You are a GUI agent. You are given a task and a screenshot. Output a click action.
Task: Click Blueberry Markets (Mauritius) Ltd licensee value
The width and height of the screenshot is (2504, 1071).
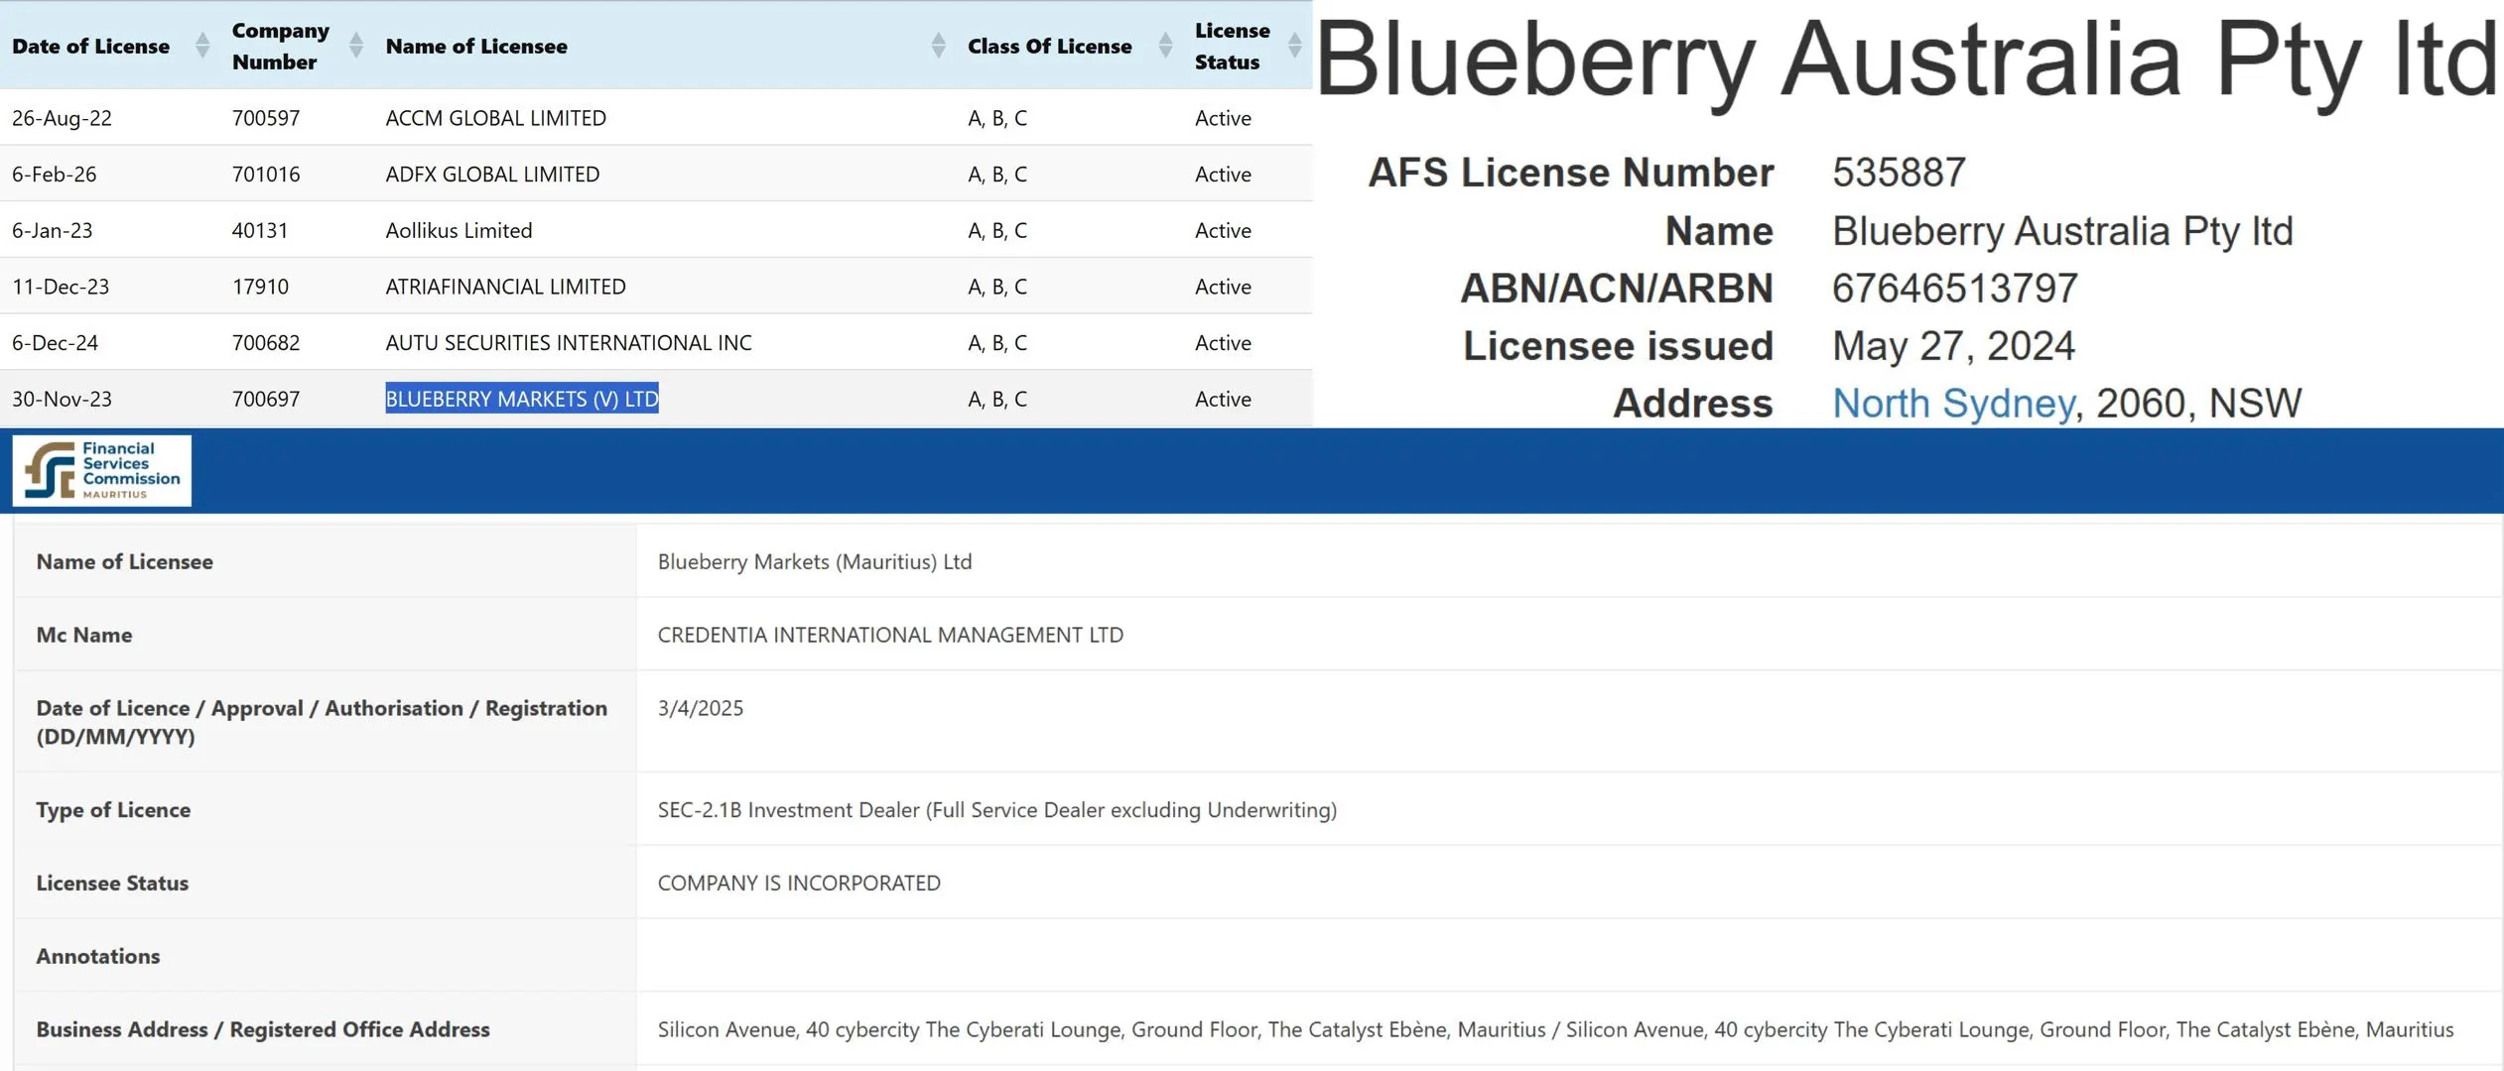click(815, 561)
